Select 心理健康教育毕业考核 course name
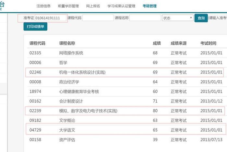Viewport: 227px width, 152px height. click(79, 92)
